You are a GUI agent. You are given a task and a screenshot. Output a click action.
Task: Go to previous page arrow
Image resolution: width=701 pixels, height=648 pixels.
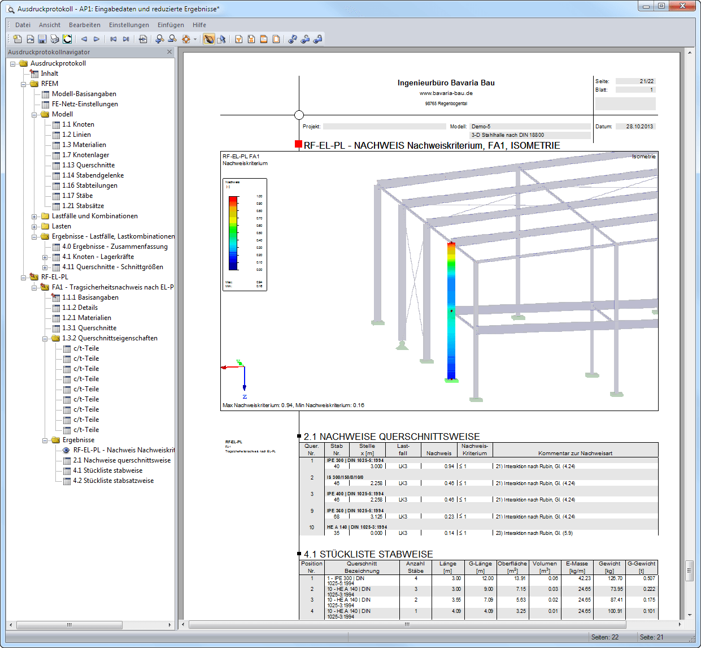tap(84, 39)
